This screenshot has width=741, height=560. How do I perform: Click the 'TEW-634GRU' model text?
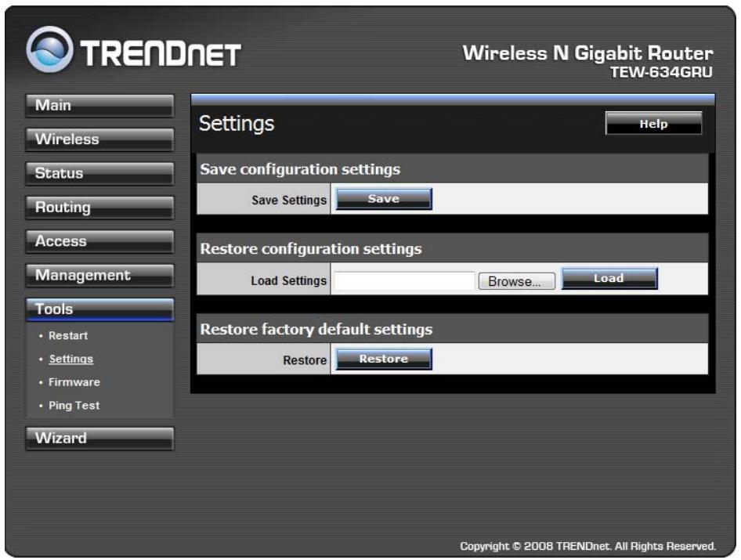click(x=661, y=72)
